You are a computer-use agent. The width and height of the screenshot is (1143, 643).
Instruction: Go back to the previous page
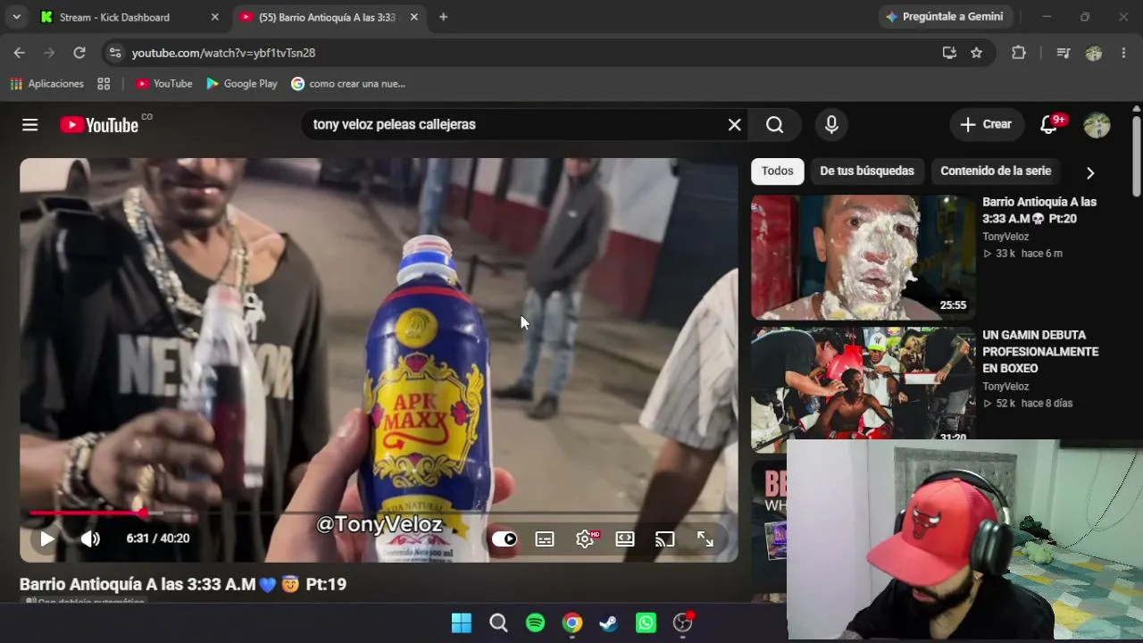pos(20,53)
